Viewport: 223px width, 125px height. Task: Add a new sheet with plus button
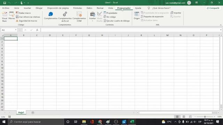[33, 112]
